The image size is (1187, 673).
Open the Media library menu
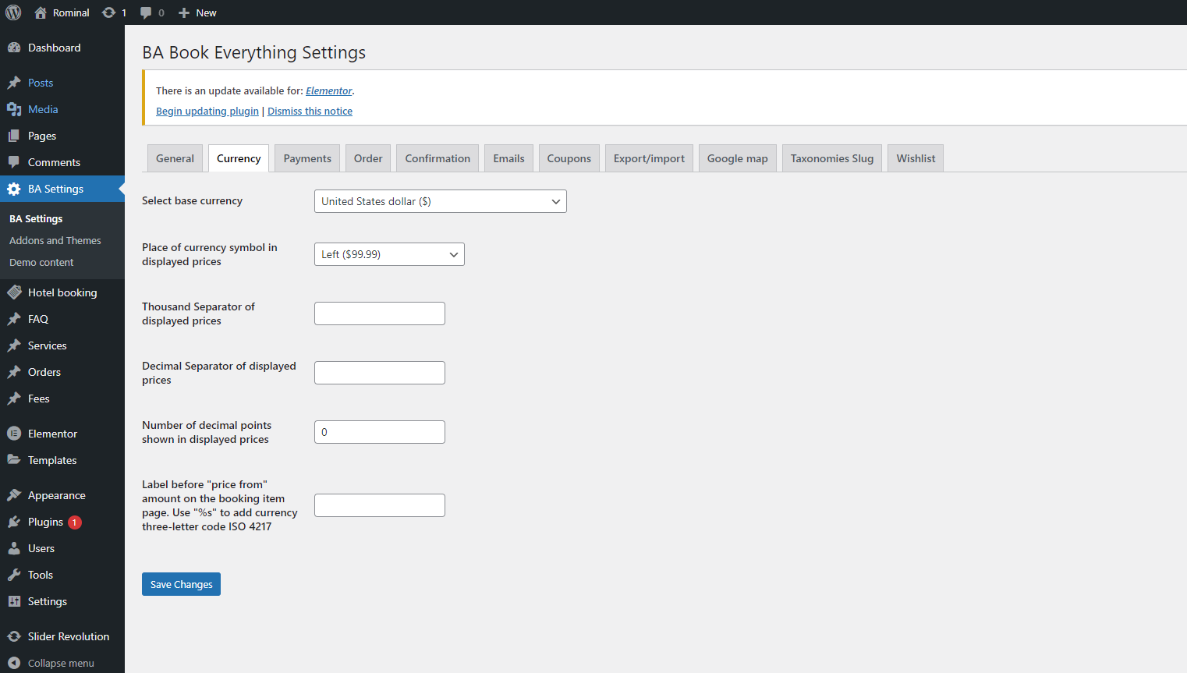point(43,109)
